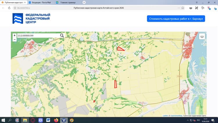Viewport: 218px width, 123px height.
Task: Open browser page actions three-dots menu
Action: click(179, 8)
